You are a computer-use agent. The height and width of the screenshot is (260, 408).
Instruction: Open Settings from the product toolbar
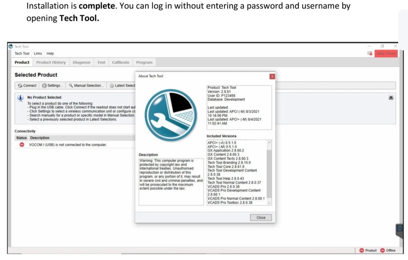point(52,85)
